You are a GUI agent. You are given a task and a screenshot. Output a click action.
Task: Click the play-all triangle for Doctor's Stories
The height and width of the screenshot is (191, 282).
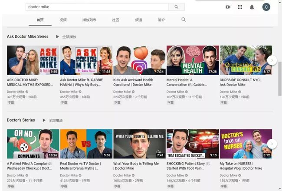(44, 120)
